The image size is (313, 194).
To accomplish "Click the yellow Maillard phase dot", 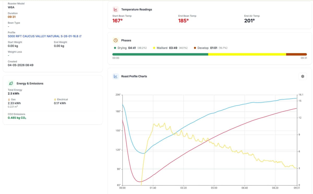I will [x=154, y=48].
